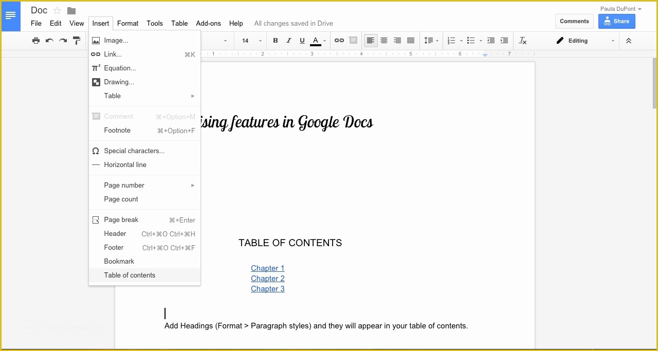Image resolution: width=658 pixels, height=351 pixels.
Task: Center align the text
Action: click(x=384, y=41)
